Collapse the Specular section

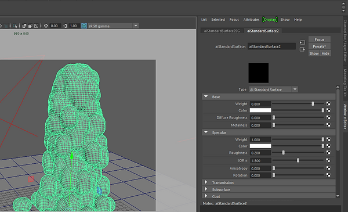[x=206, y=132]
